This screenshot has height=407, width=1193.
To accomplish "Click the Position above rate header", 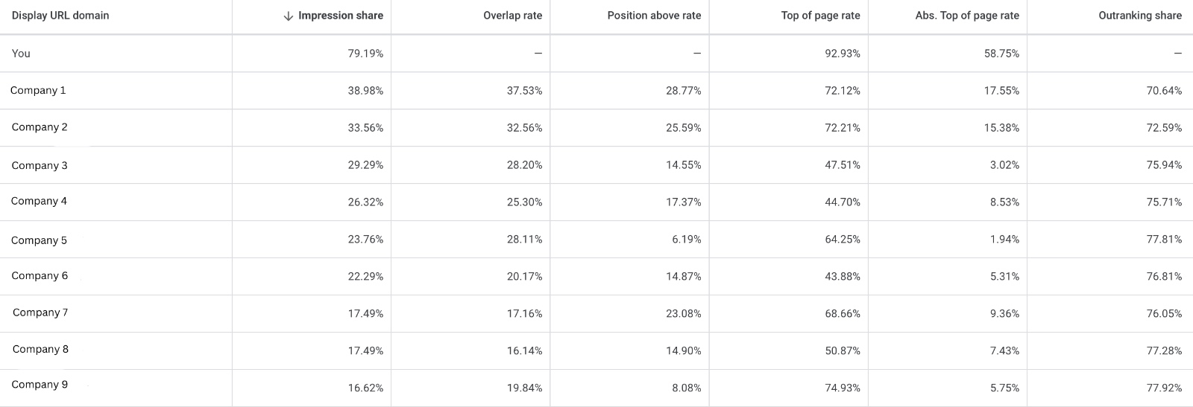I will [654, 16].
